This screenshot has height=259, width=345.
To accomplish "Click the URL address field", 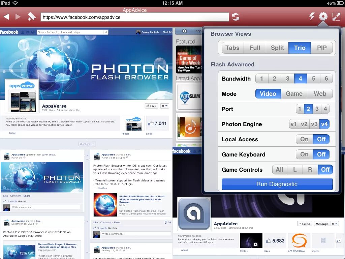I will [135, 17].
